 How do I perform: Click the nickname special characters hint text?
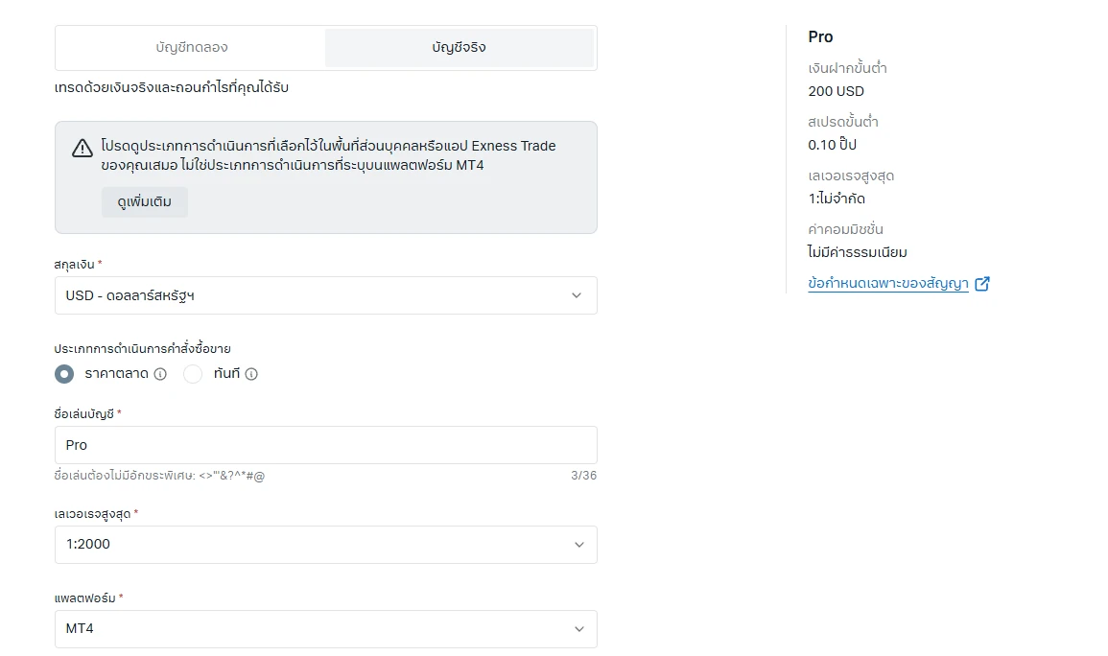coord(159,476)
